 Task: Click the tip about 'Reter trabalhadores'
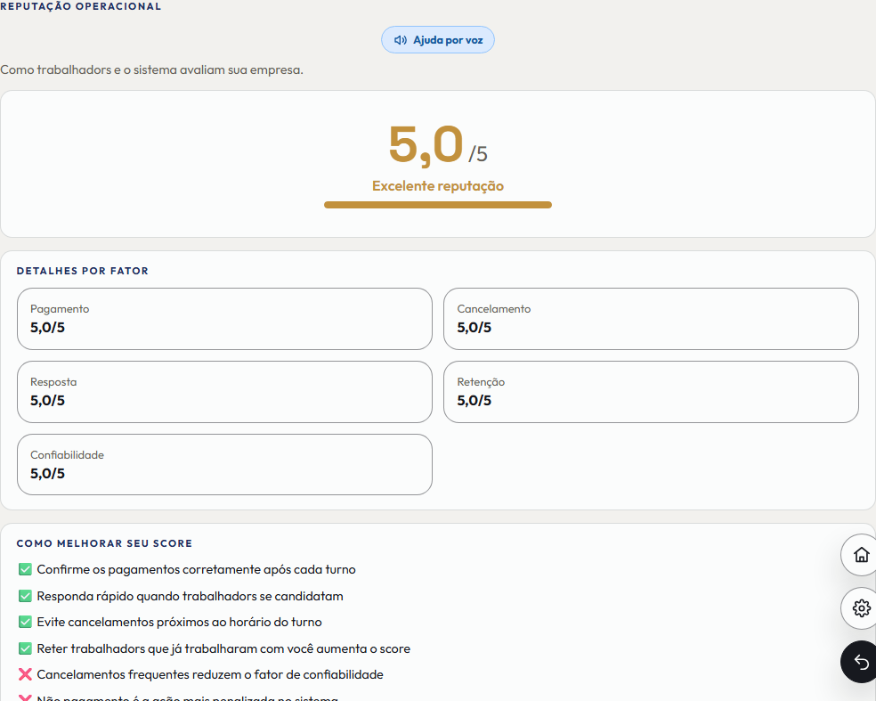pos(223,648)
